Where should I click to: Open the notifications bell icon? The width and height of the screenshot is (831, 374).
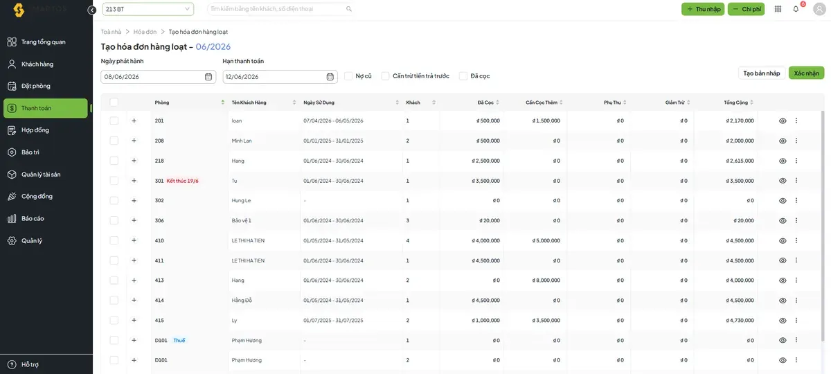[796, 9]
